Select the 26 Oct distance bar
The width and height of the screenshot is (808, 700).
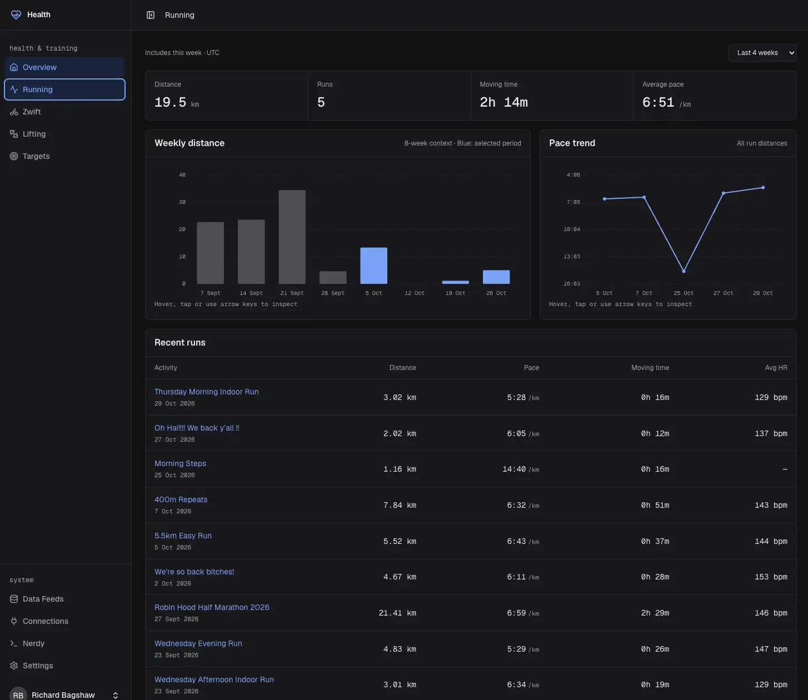click(496, 277)
